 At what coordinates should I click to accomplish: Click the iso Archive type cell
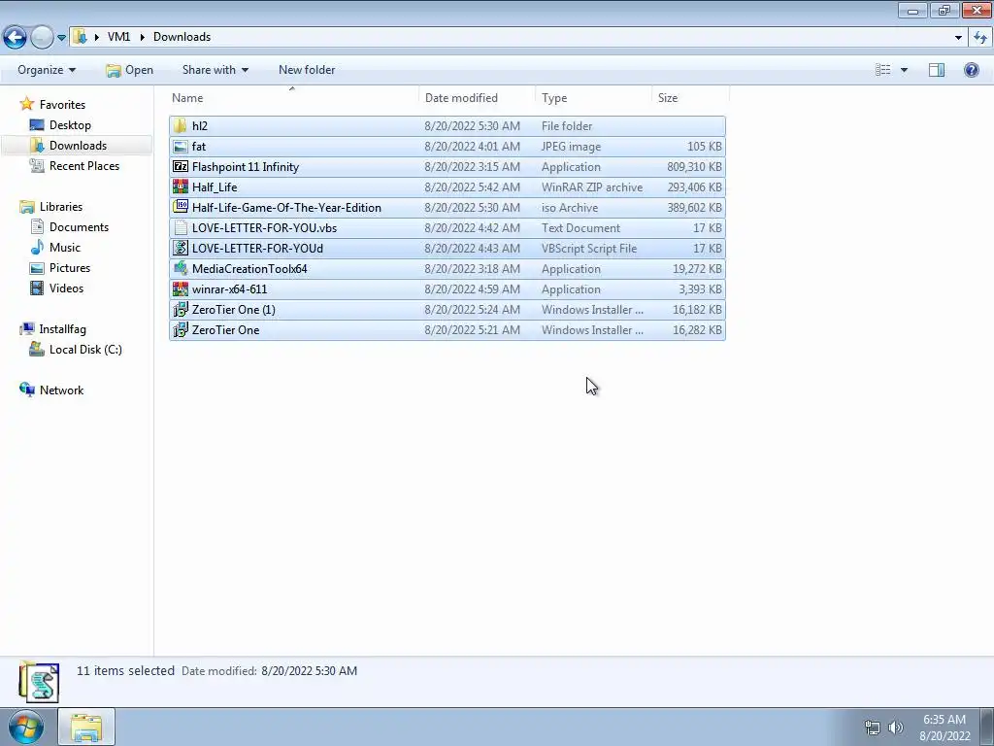click(x=569, y=208)
